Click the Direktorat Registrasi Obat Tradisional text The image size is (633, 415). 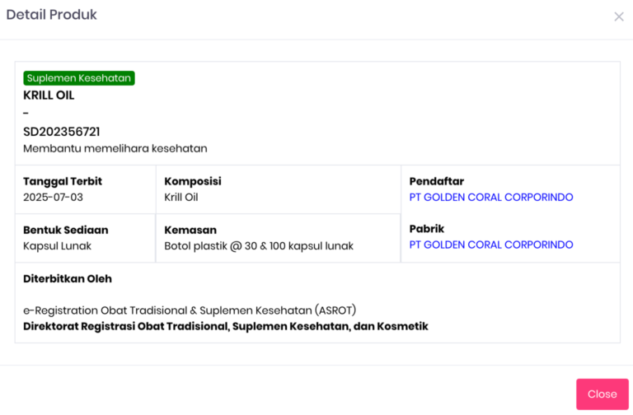pyautogui.click(x=226, y=327)
